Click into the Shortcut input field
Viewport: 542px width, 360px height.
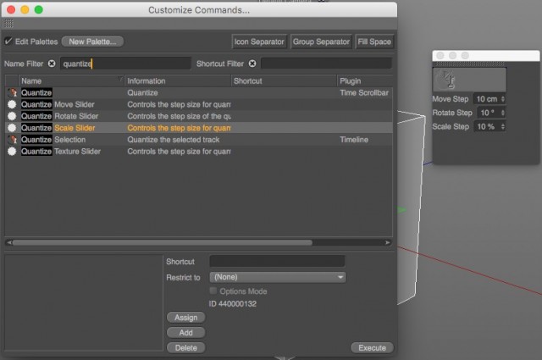(x=277, y=262)
